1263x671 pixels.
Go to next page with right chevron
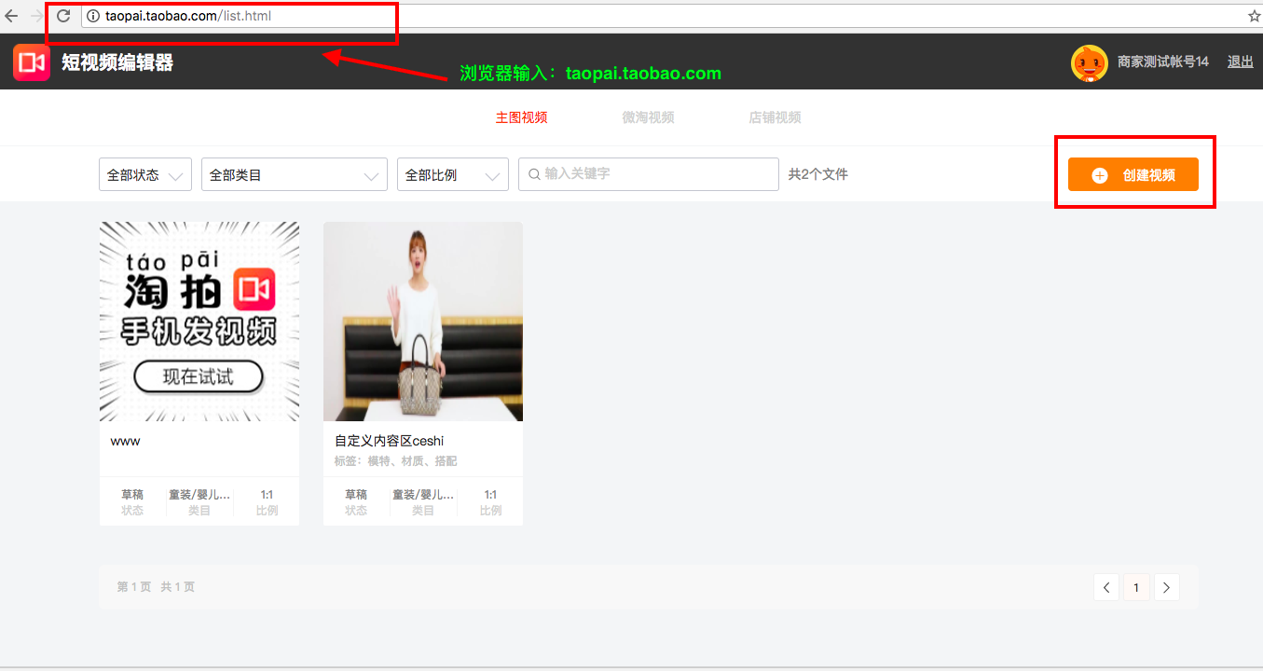point(1166,587)
